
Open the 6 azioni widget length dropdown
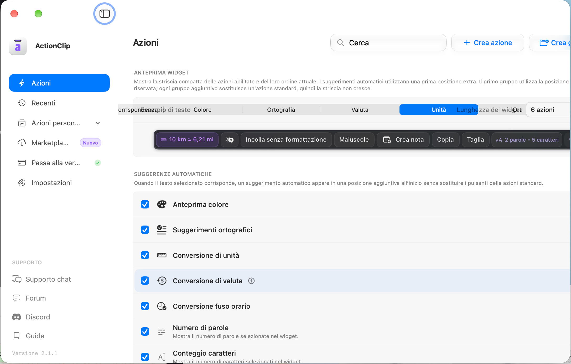tap(548, 110)
